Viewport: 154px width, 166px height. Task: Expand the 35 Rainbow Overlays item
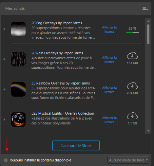[x=4, y=89]
